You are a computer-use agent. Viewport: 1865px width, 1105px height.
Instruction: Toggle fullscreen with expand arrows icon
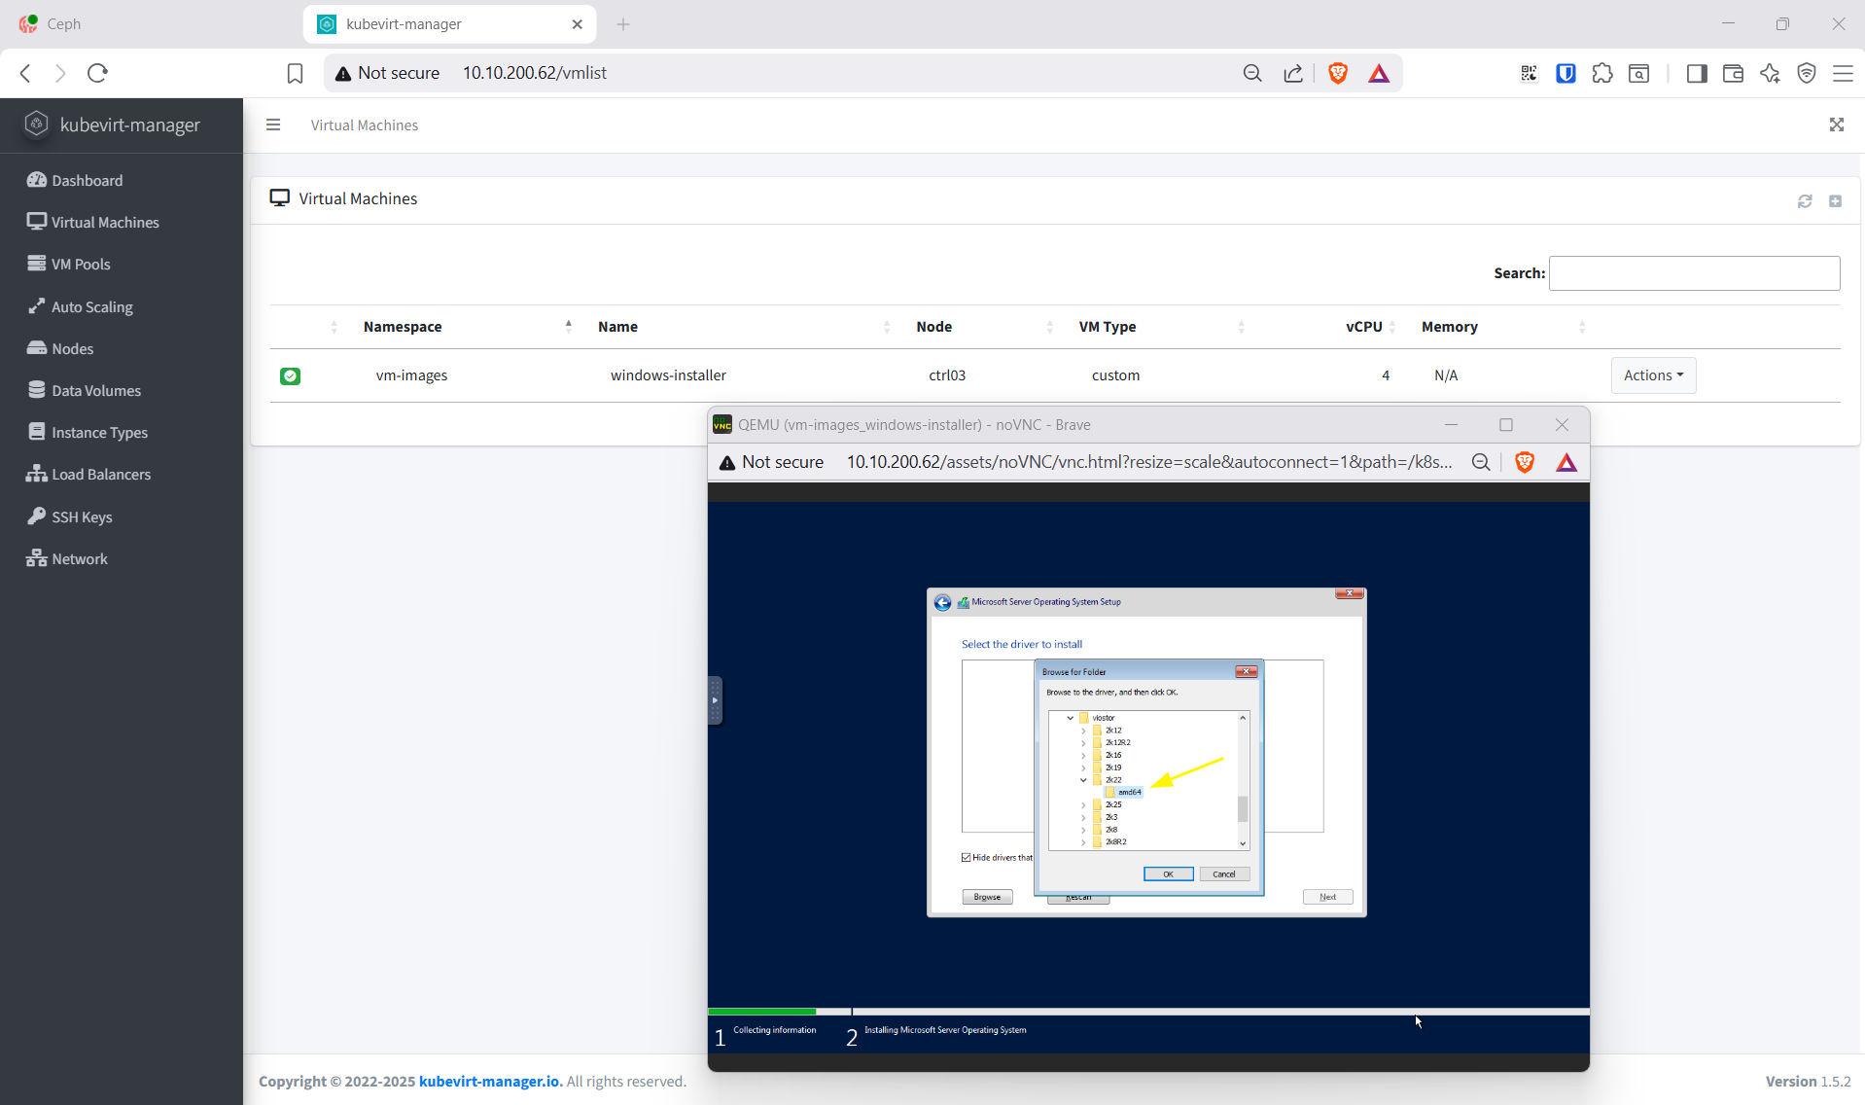(x=1837, y=125)
